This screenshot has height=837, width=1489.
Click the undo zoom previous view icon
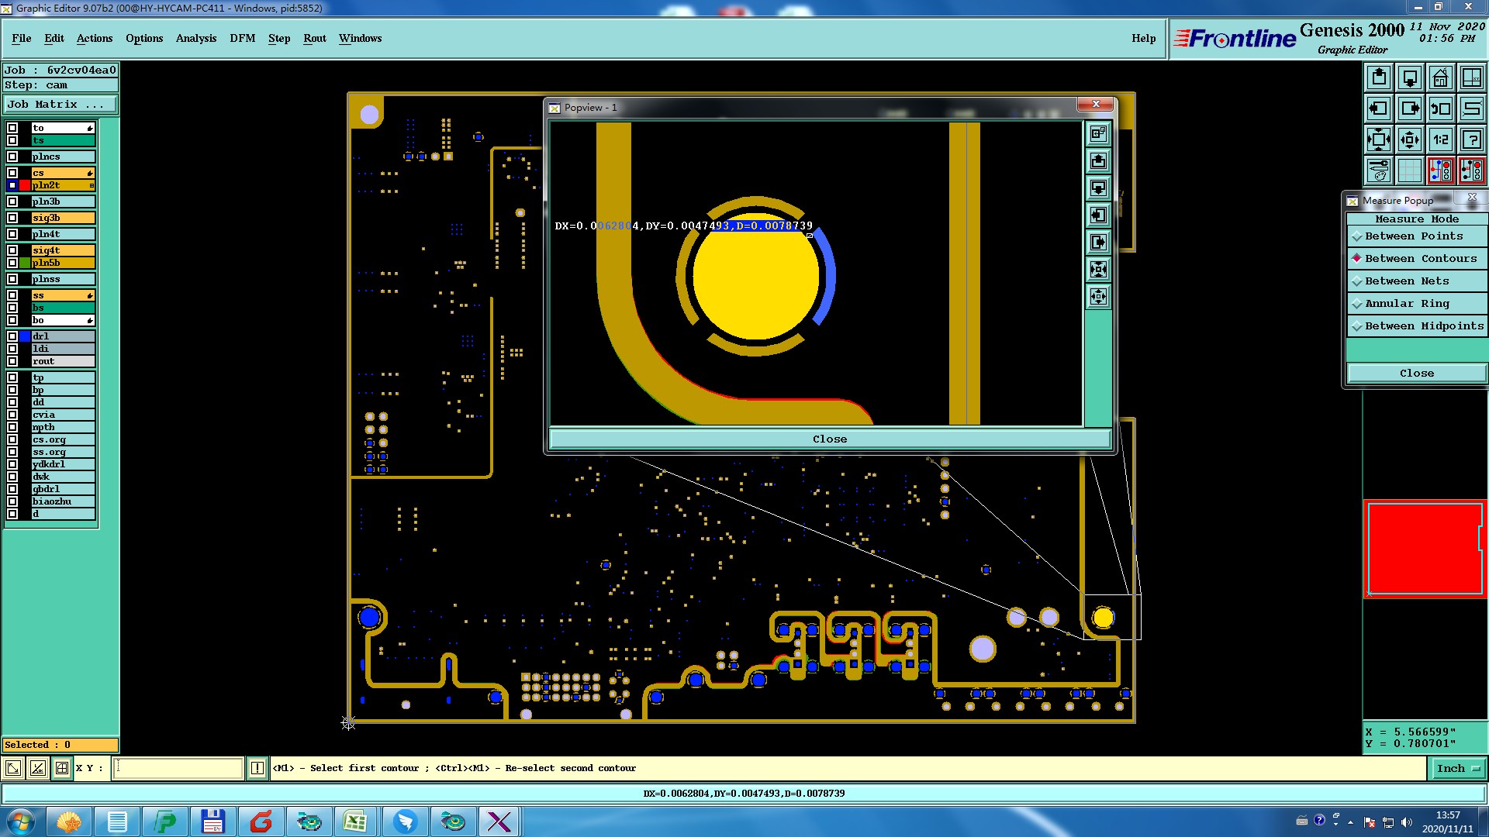coord(1440,108)
